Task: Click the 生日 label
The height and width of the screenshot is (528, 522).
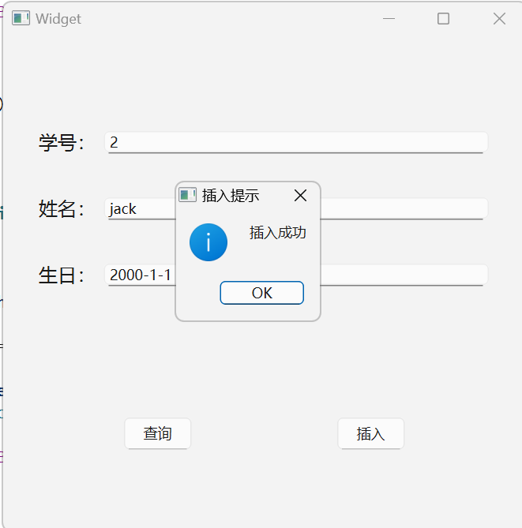Action: pyautogui.click(x=62, y=275)
